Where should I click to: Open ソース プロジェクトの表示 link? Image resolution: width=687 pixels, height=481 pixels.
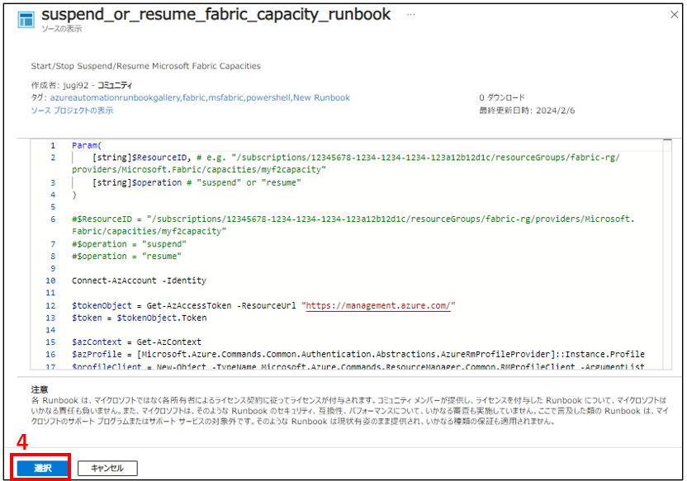[x=72, y=111]
